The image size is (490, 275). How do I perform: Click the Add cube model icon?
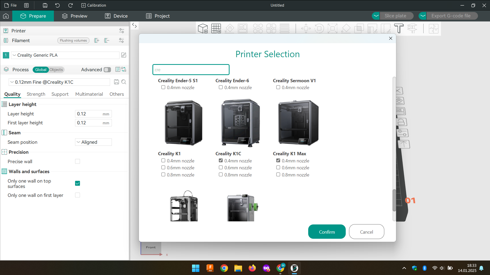click(x=203, y=29)
